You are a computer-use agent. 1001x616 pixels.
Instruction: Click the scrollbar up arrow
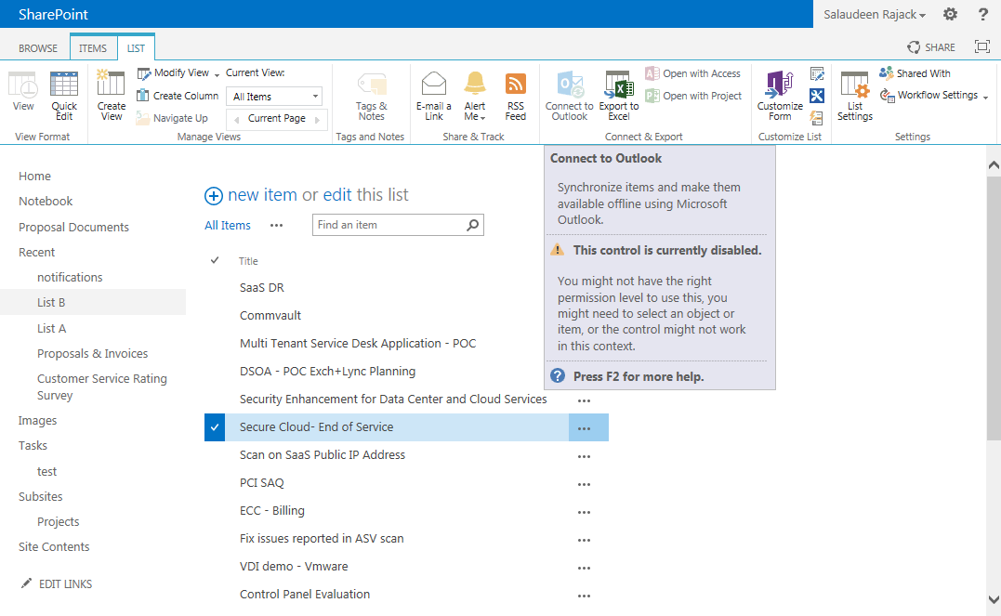pyautogui.click(x=994, y=164)
